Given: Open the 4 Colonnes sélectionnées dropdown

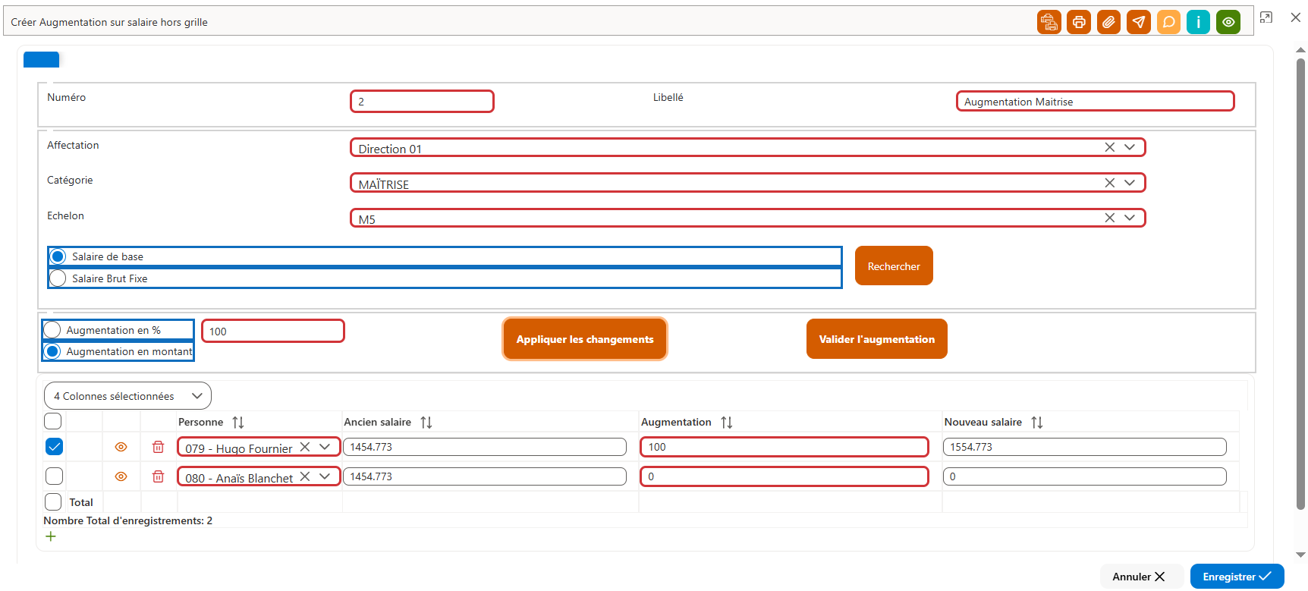Looking at the screenshot, I should [127, 396].
